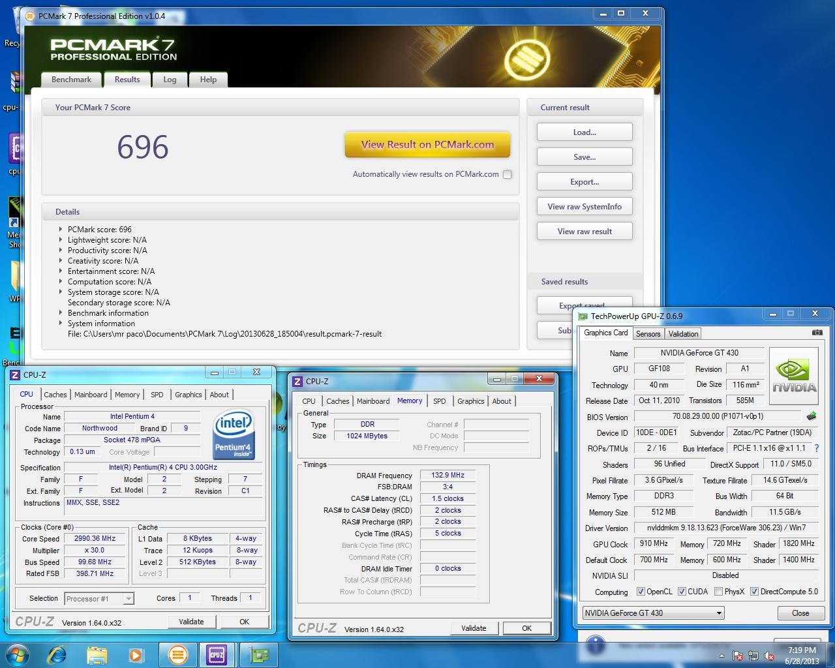835x668 pixels.
Task: Toggle the PhysX checkbox in GPU-Z
Action: point(718,592)
